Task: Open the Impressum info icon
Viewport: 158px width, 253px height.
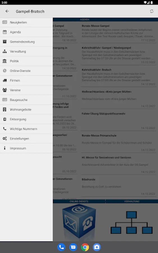Action: (5, 148)
